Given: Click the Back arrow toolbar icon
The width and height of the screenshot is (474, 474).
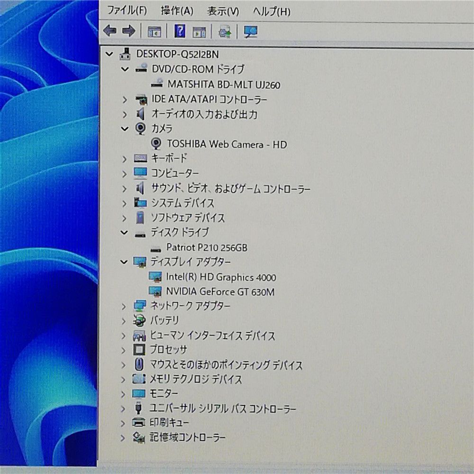Looking at the screenshot, I should [x=110, y=31].
